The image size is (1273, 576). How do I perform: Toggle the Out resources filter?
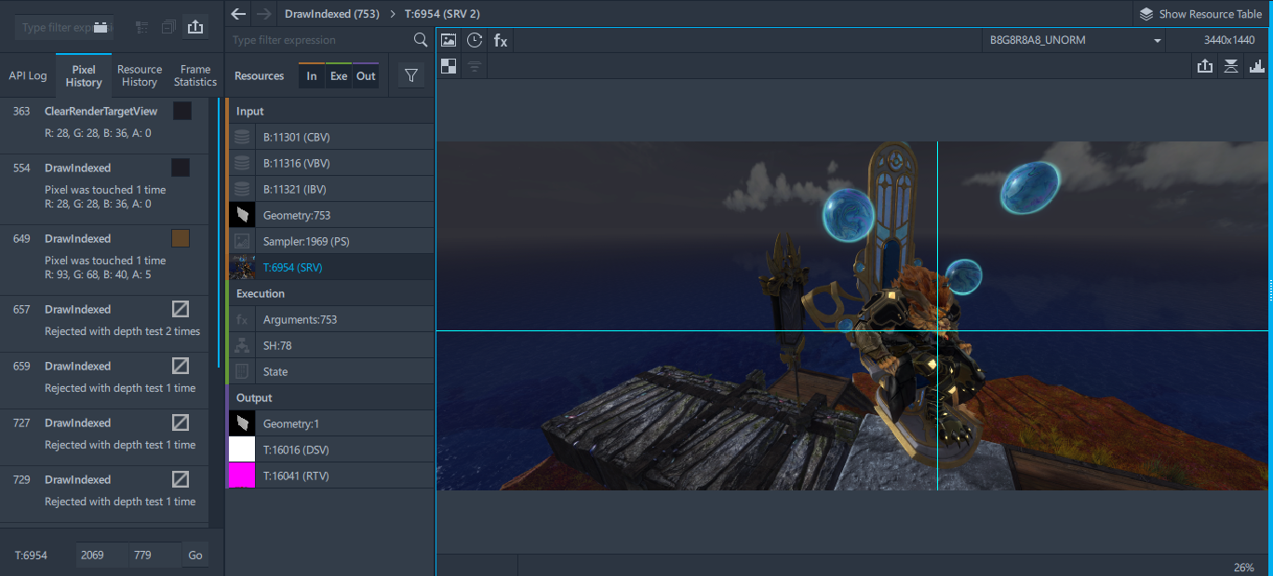tap(366, 76)
